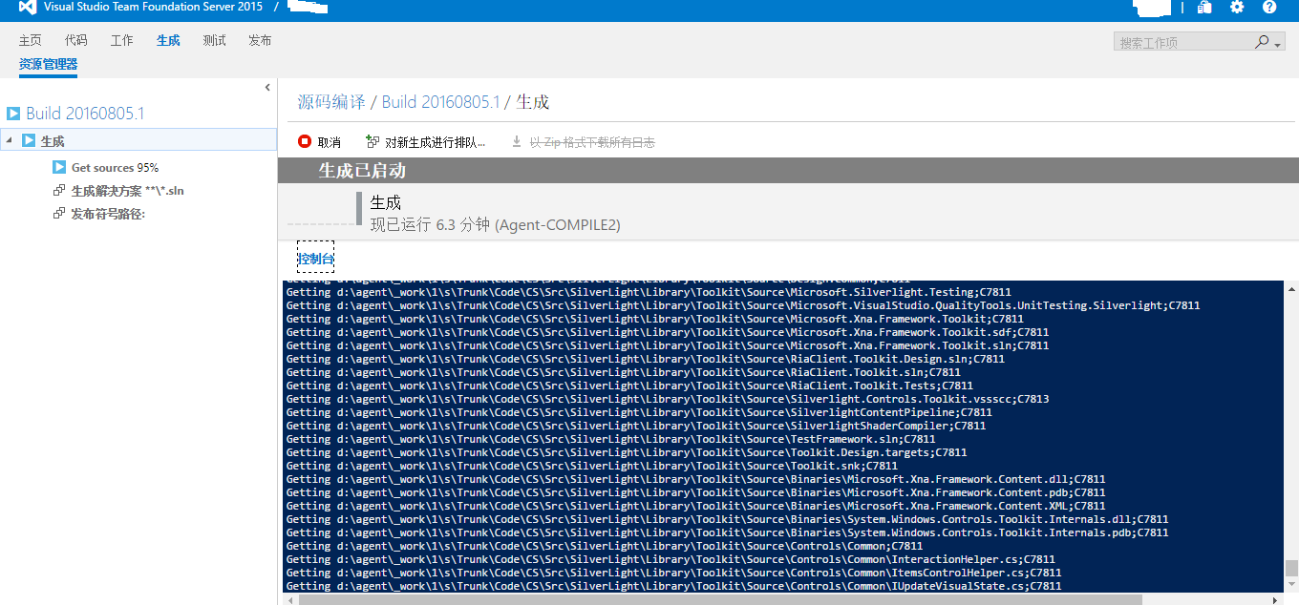
Task: Click log line Microsoft.Xna.Framework.Toolkit.sdf;C7811
Action: coord(668,332)
